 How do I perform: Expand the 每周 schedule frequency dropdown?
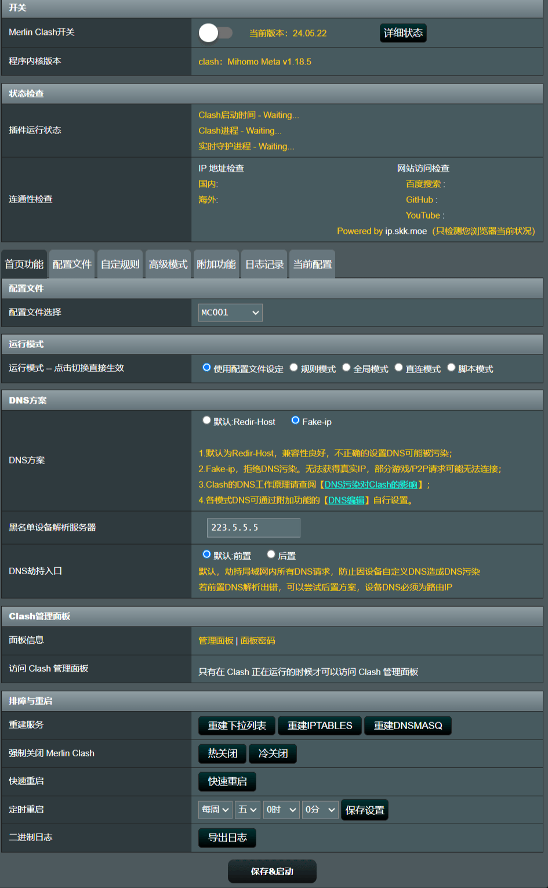click(215, 810)
